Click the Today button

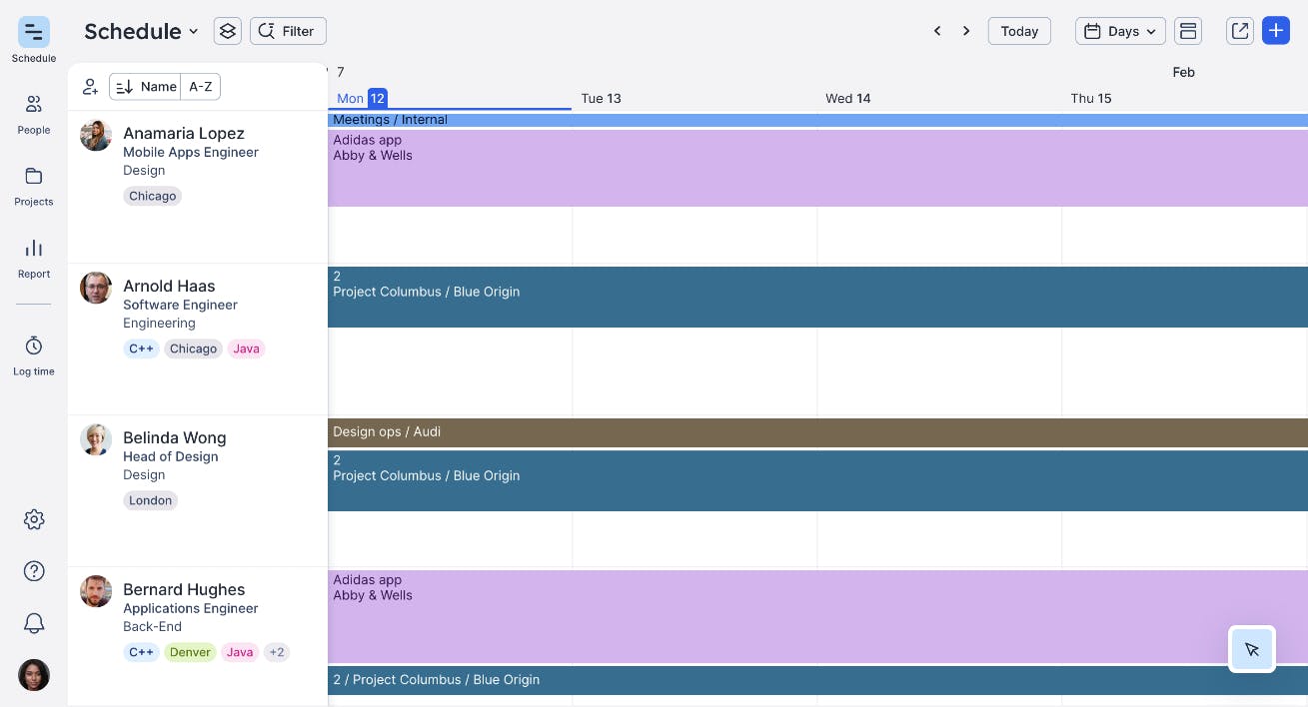pos(1019,31)
